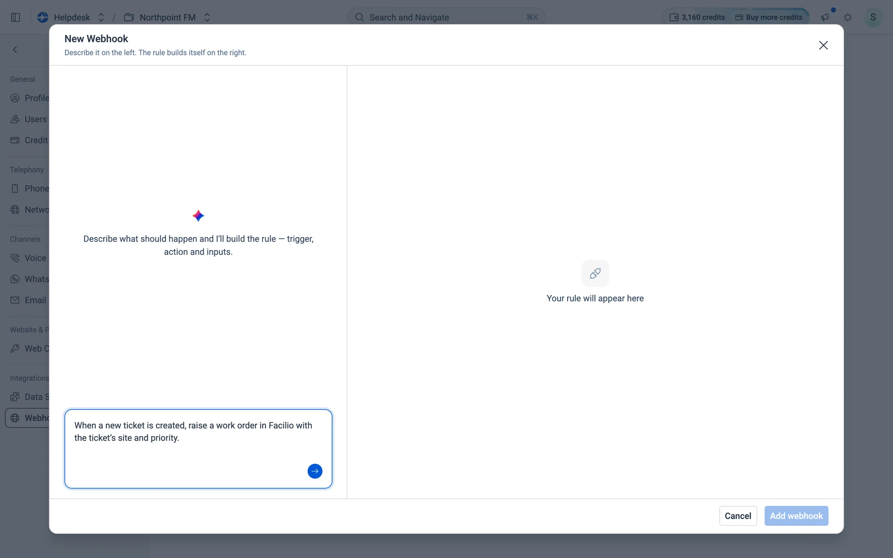Click Buy more credits
893x558 pixels.
769,17
